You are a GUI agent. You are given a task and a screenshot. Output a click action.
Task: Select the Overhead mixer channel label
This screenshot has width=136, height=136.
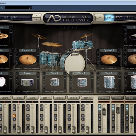pyautogui.click(x=104, y=98)
